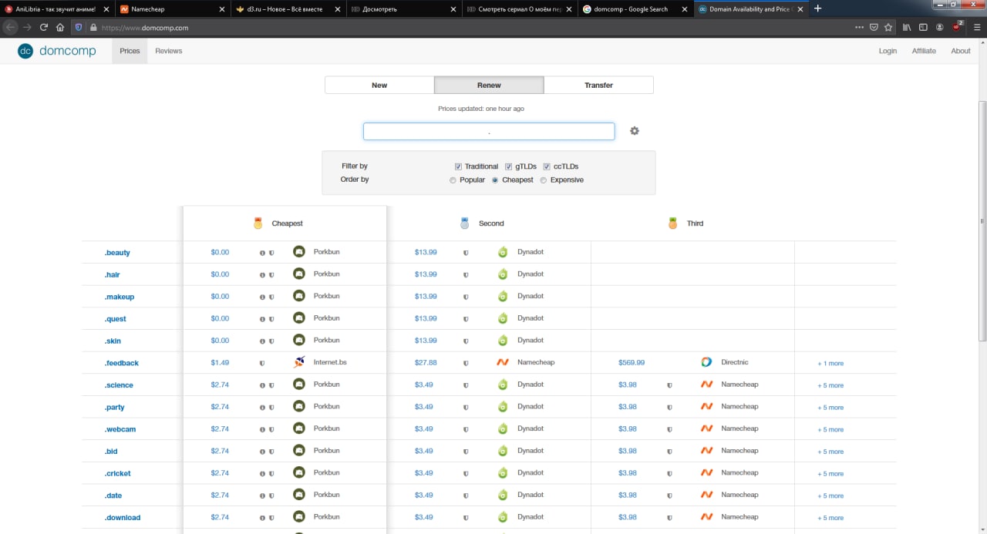Select the Expensive order radio button

(x=544, y=180)
